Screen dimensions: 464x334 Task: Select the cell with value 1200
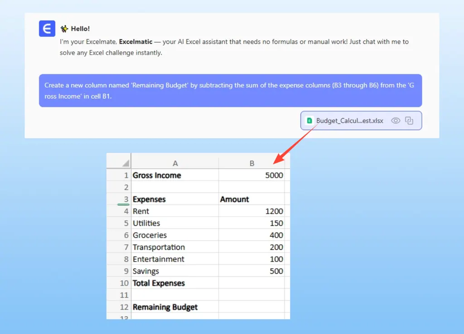tap(252, 211)
